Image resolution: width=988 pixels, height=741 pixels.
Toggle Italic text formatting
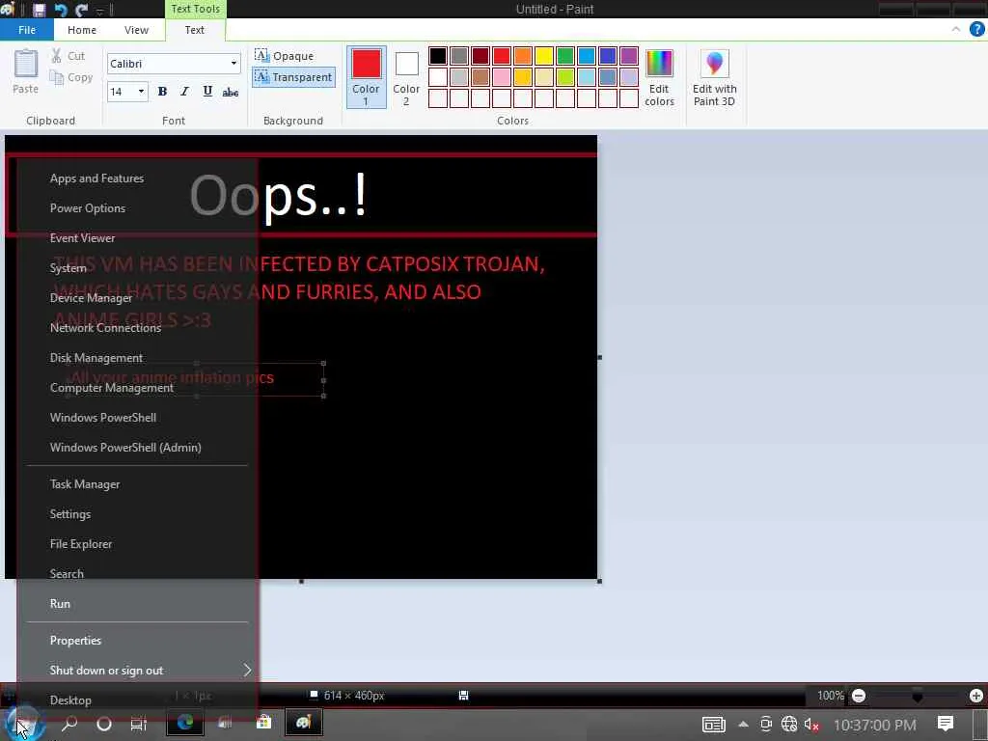tap(184, 92)
